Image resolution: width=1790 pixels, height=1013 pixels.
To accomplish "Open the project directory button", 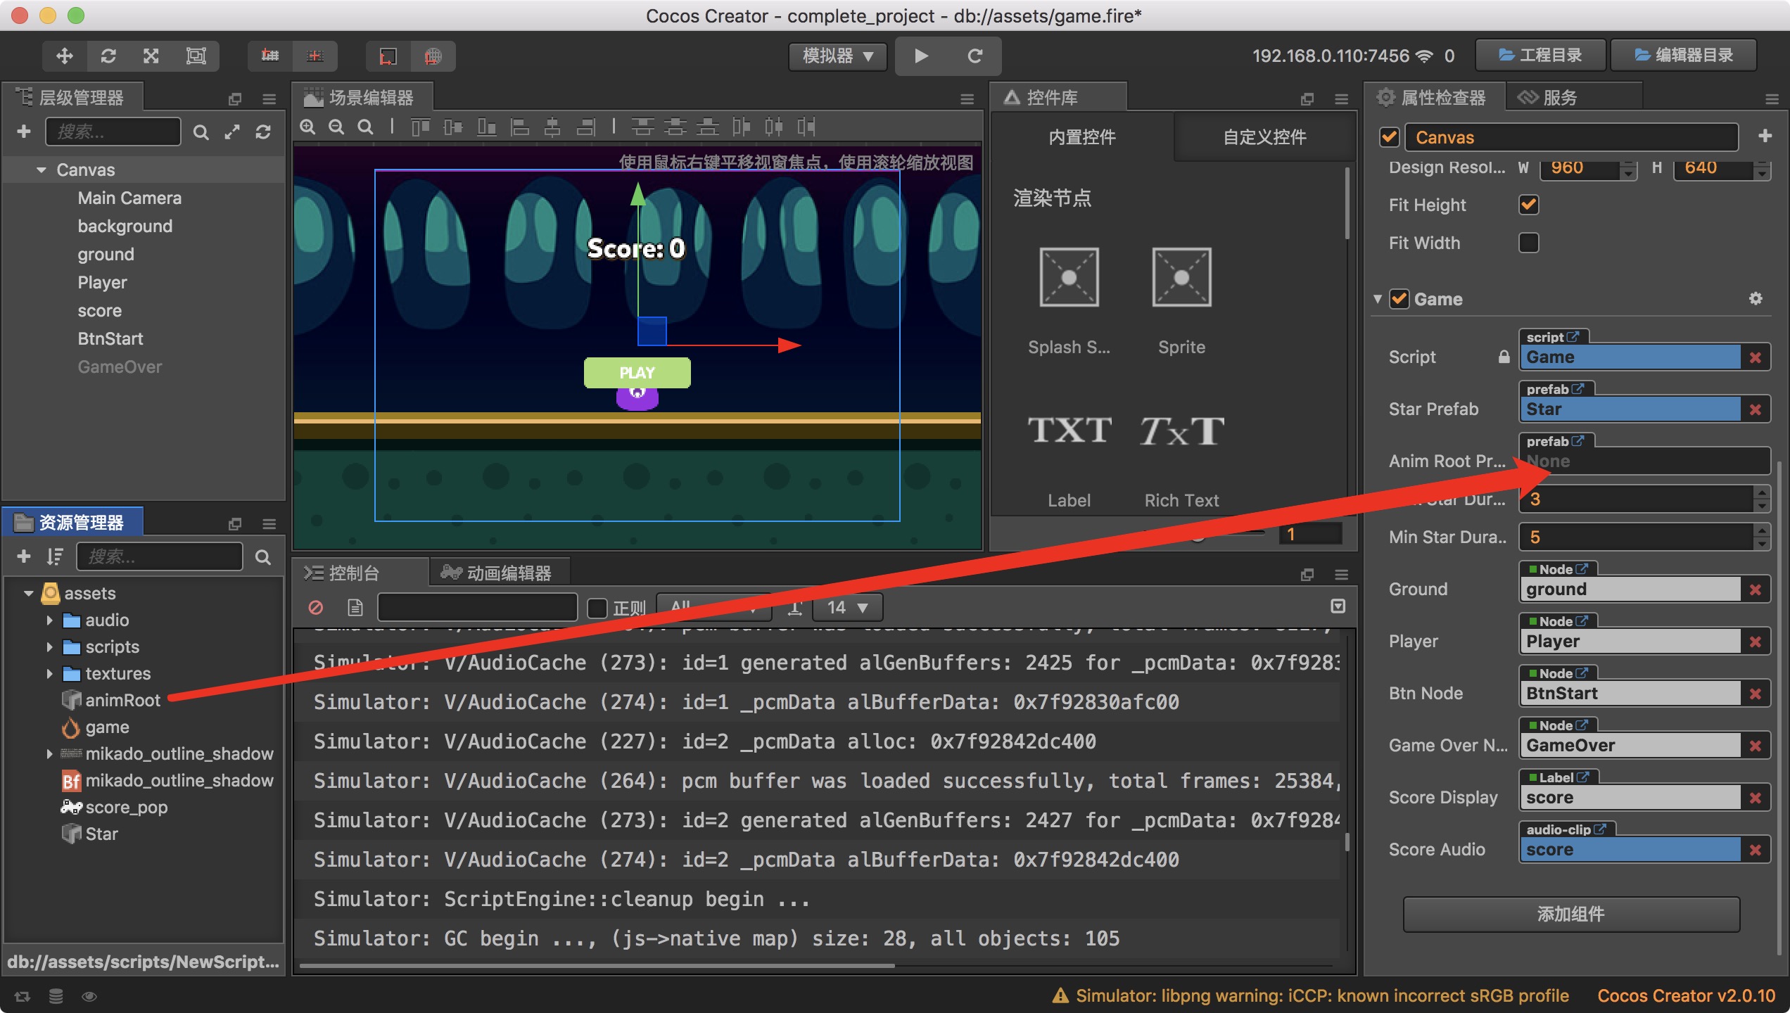I will [x=1540, y=56].
